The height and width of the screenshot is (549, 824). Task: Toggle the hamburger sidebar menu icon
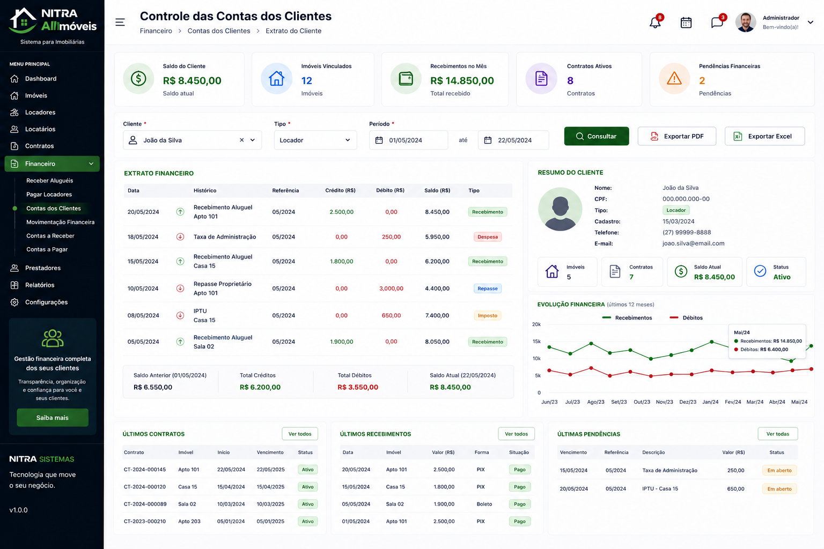[x=120, y=22]
